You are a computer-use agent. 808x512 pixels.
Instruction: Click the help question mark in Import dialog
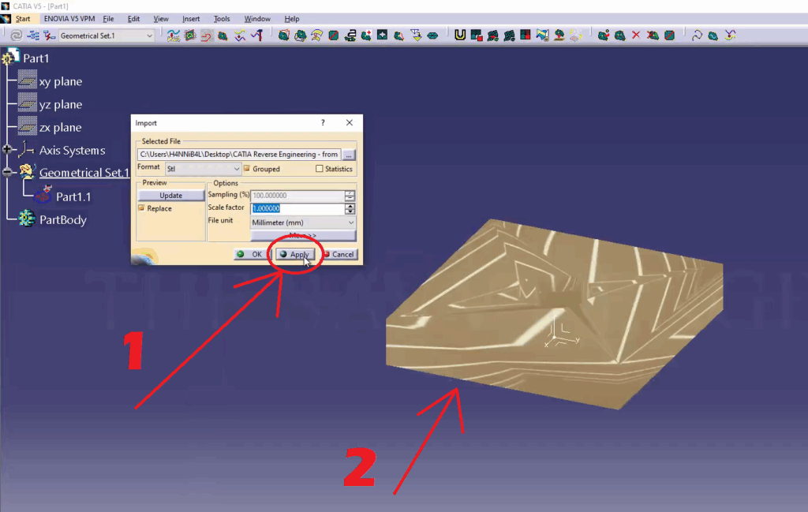click(323, 123)
